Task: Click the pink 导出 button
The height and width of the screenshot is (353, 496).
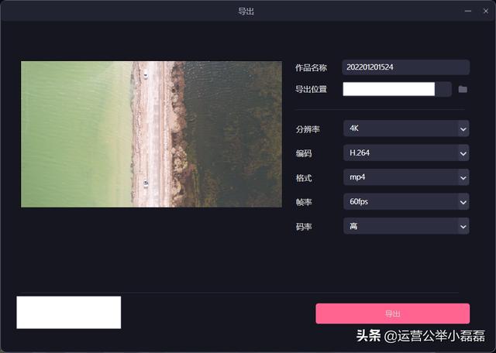Action: (393, 314)
